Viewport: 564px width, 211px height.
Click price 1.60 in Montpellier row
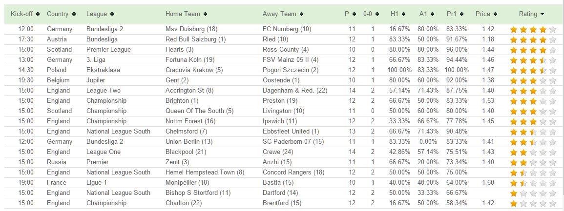[x=487, y=183]
